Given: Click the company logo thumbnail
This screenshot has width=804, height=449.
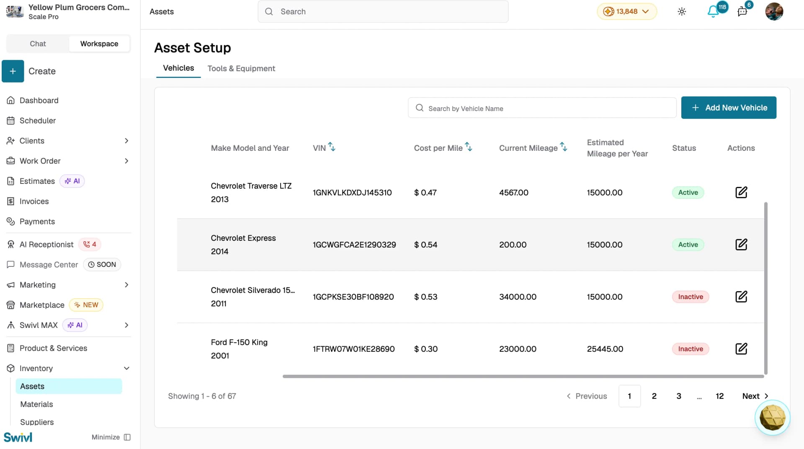Looking at the screenshot, I should pyautogui.click(x=15, y=12).
